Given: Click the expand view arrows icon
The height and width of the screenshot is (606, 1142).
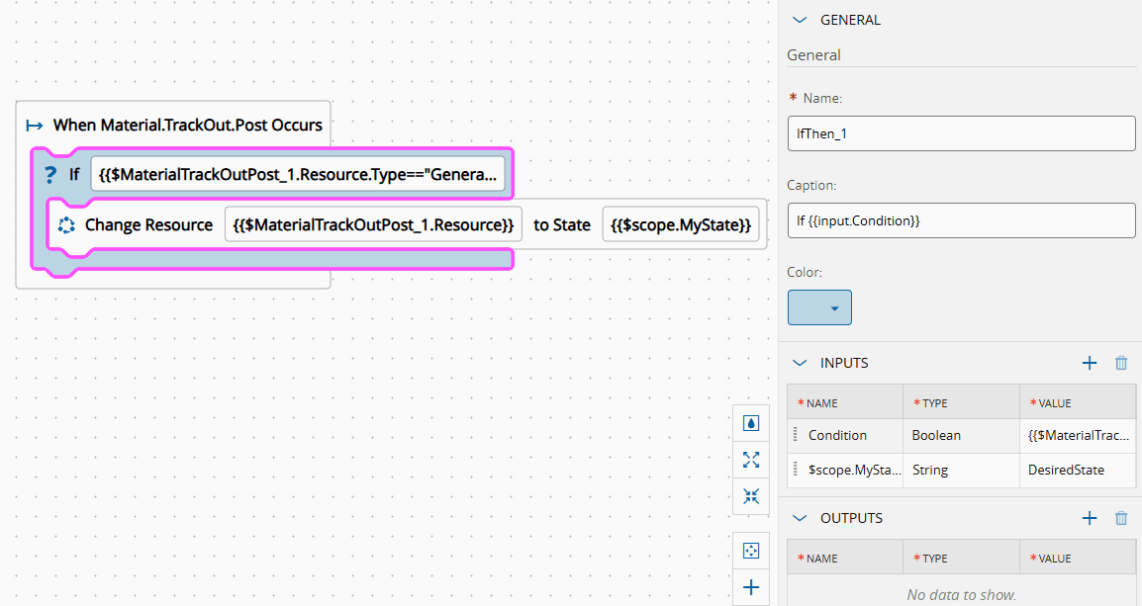Looking at the screenshot, I should 751,459.
